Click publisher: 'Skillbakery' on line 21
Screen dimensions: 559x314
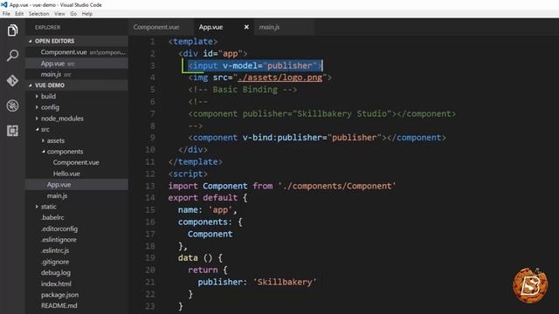(x=257, y=282)
